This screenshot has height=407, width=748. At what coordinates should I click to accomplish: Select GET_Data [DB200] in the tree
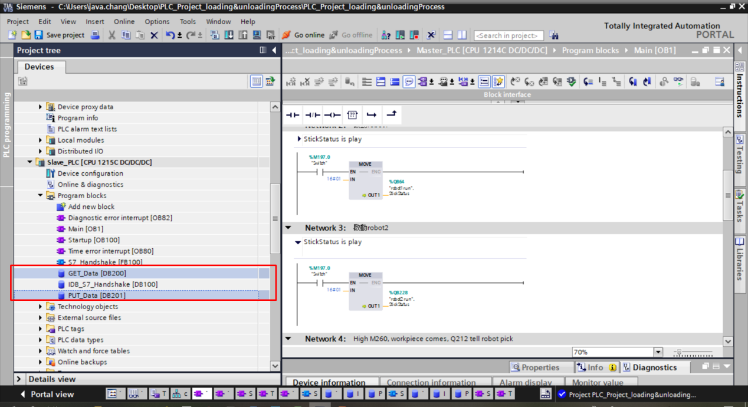point(97,273)
